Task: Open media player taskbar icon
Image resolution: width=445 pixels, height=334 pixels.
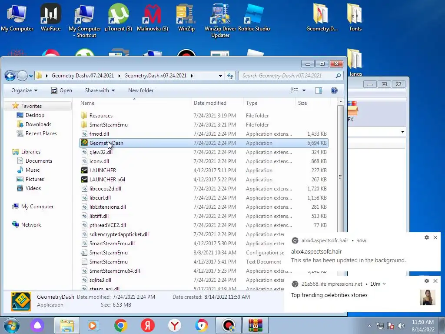Action: (x=93, y=325)
